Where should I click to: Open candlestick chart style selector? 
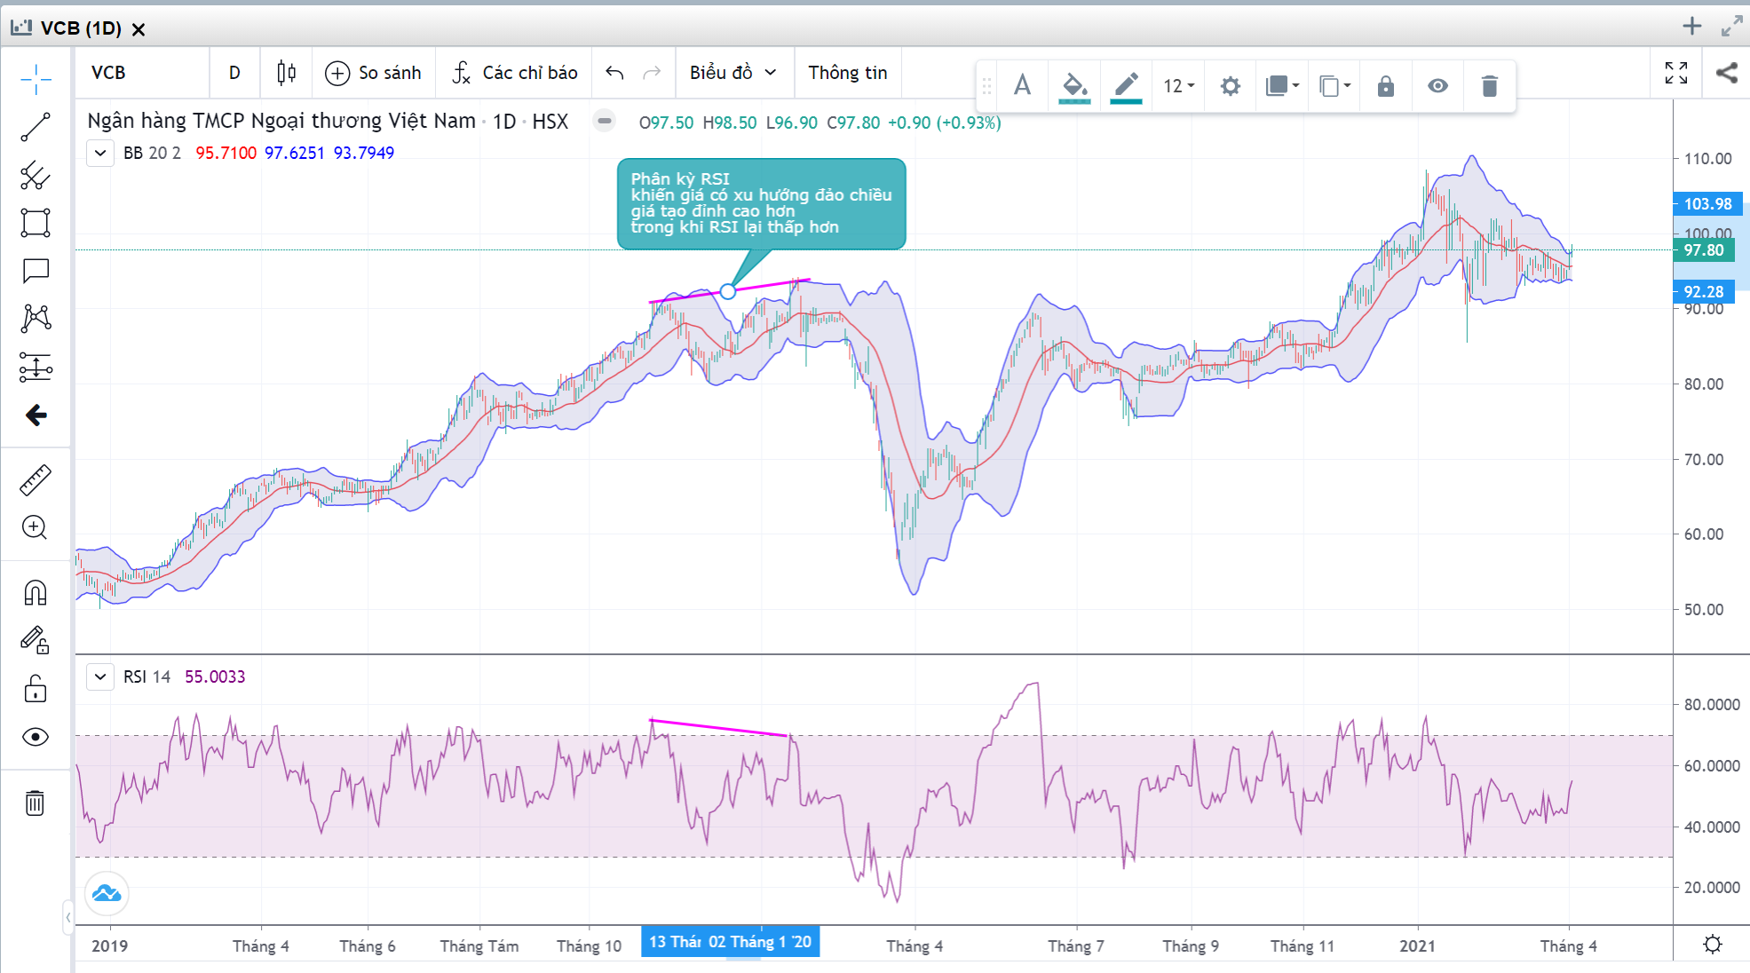286,73
